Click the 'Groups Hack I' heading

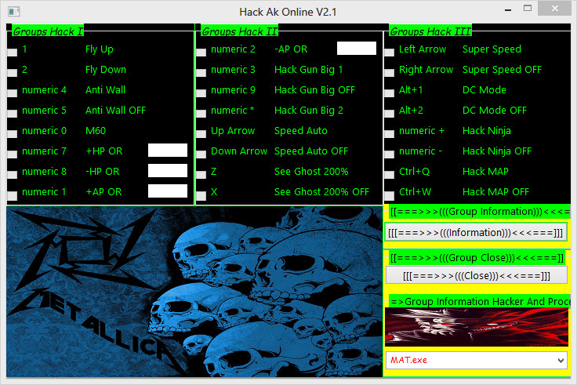coord(48,31)
